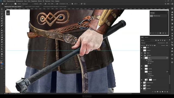
Task: Select the Frame tool
Action: click(x=2, y=21)
